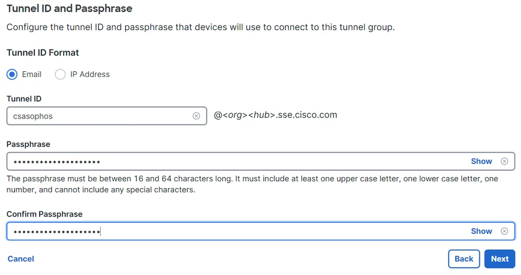This screenshot has height=275, width=521.
Task: Focus the Confirm Passphrase input field
Action: 261,231
